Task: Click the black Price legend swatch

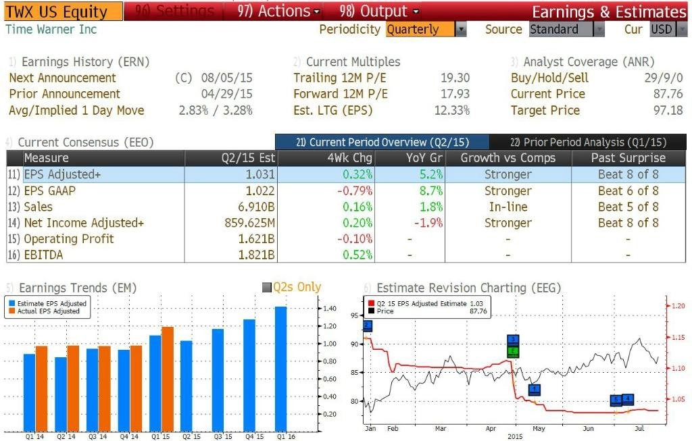Action: tap(372, 311)
